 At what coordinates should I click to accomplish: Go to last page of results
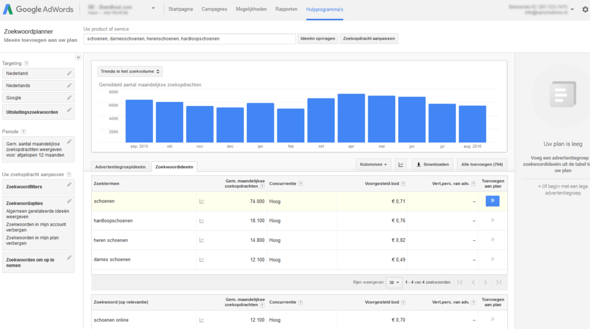[x=498, y=283]
